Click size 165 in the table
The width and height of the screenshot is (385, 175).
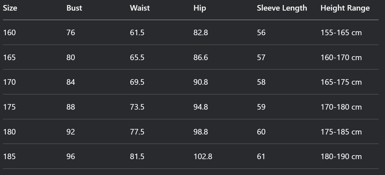(x=9, y=57)
